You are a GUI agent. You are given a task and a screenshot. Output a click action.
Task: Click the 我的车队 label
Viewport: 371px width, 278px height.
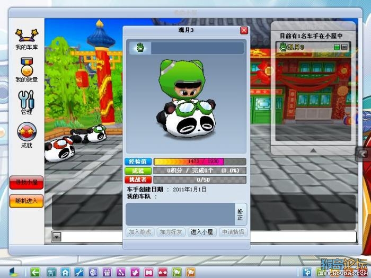click(139, 196)
